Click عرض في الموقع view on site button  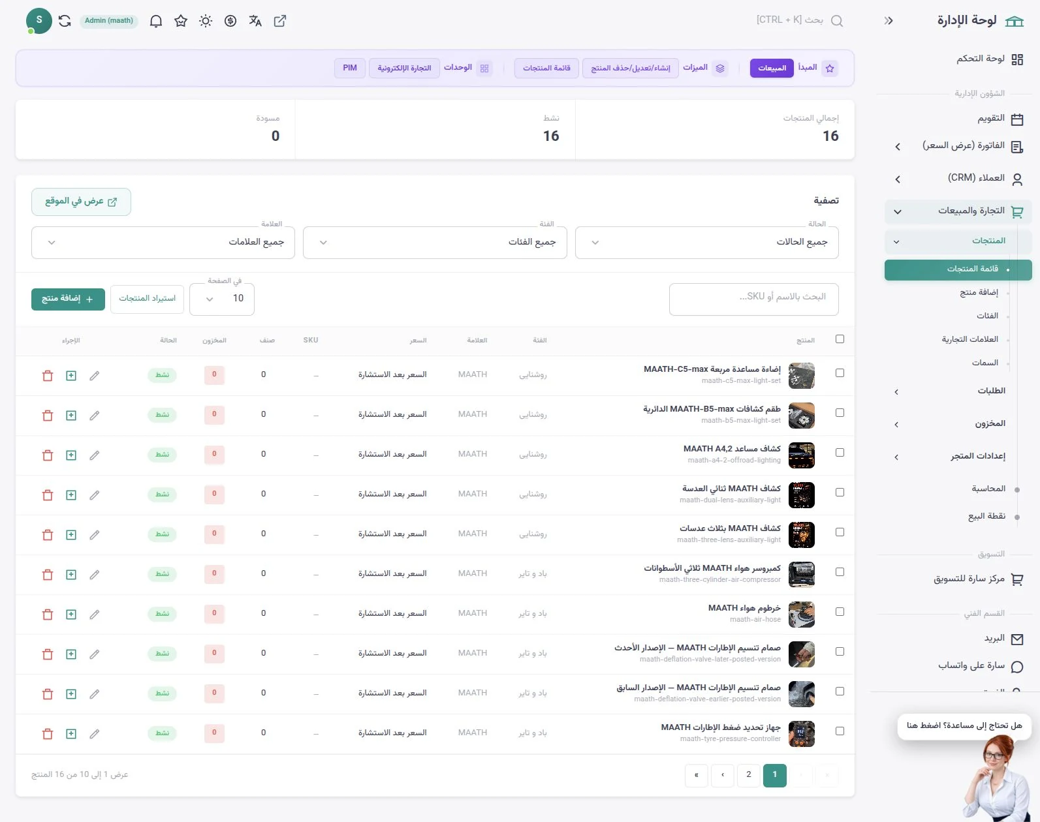[x=81, y=202]
